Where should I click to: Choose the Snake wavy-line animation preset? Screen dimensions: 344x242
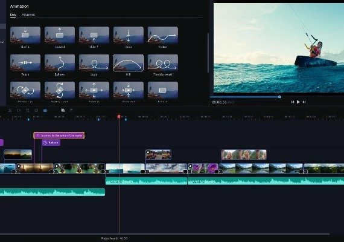(x=163, y=35)
